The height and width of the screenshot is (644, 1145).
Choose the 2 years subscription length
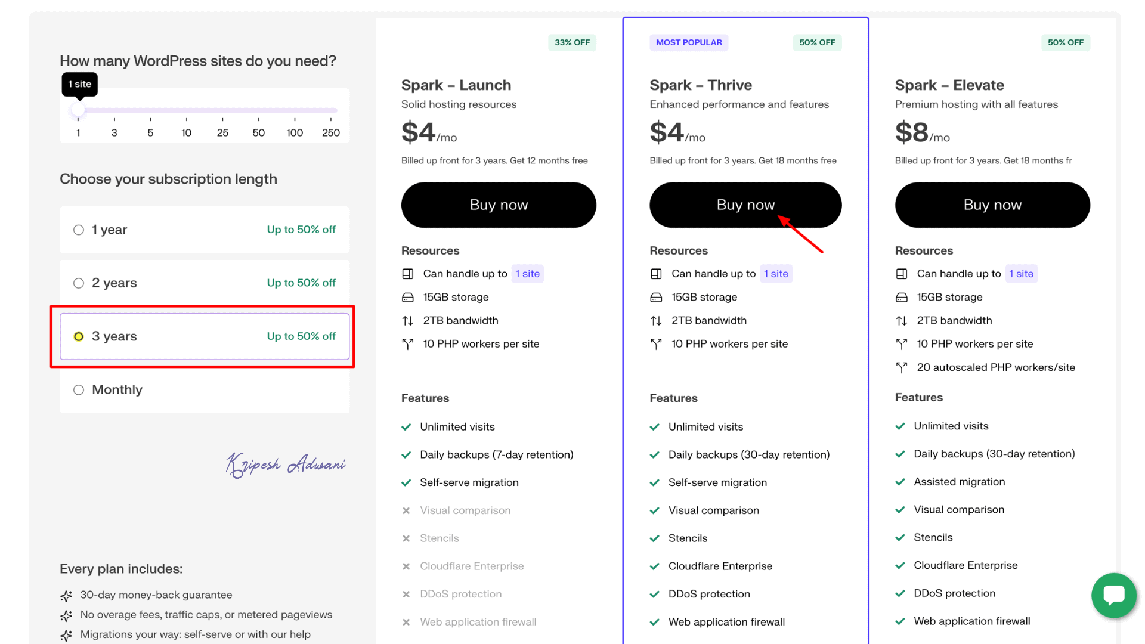coord(79,283)
